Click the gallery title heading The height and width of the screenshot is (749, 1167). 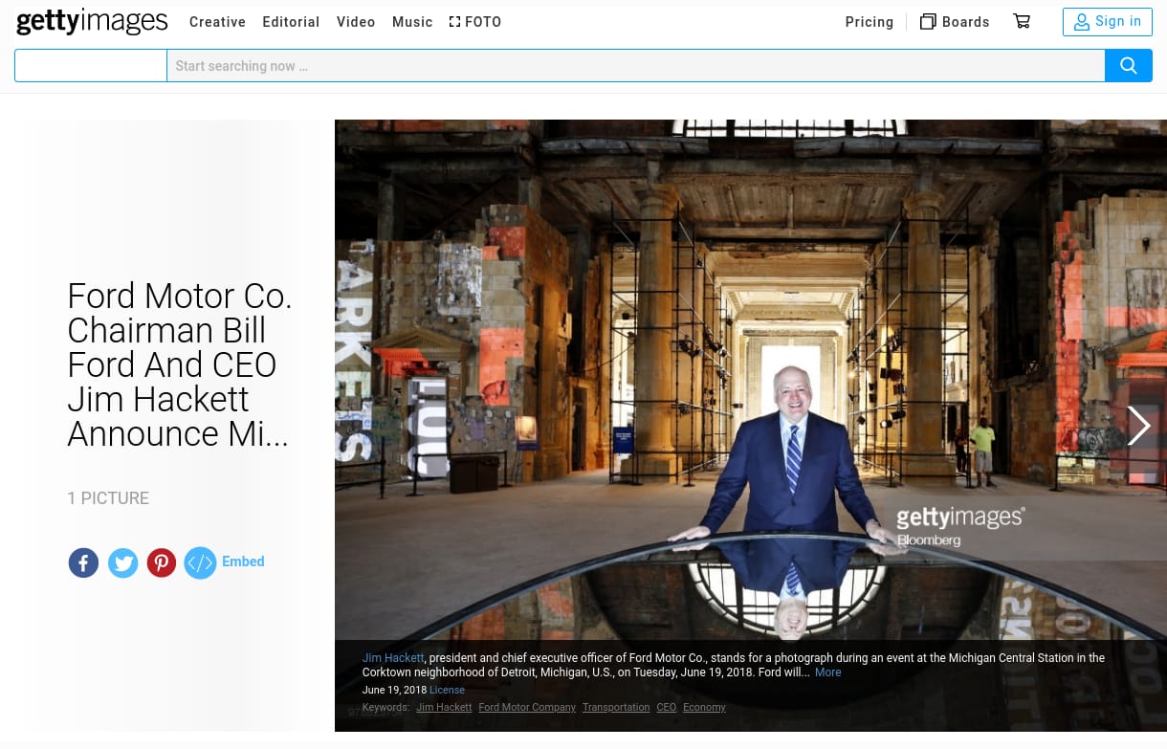click(180, 364)
